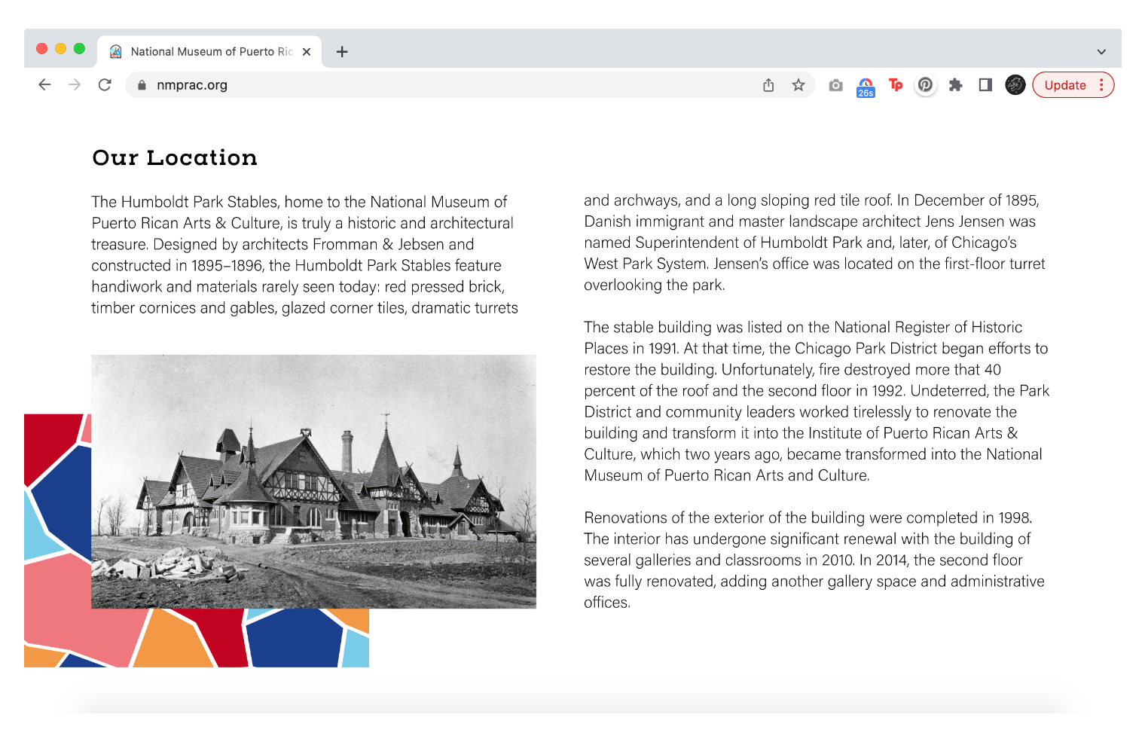Open Chrome three-dot menu
1145x748 pixels.
(x=1101, y=85)
